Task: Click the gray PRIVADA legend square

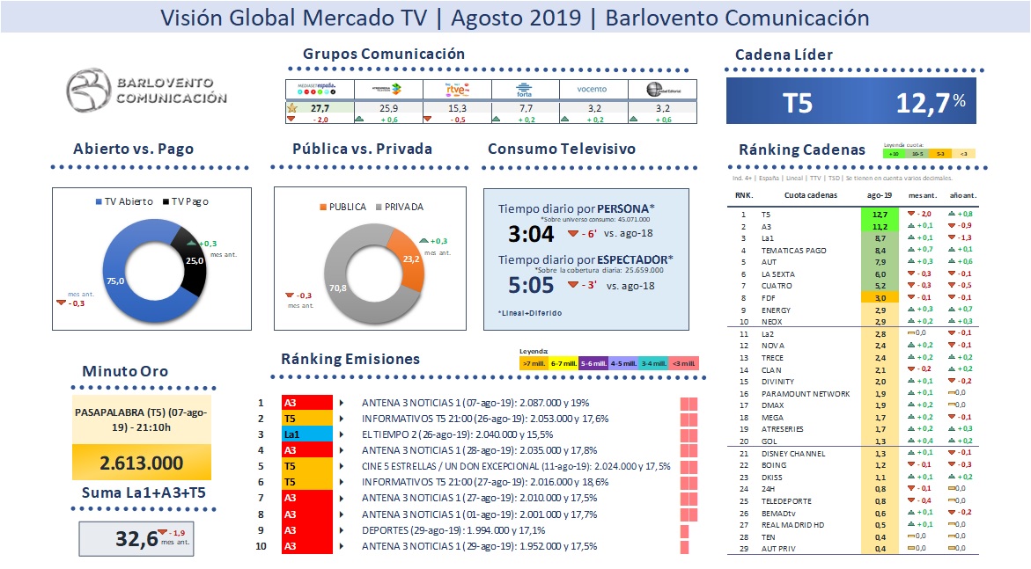Action: (x=379, y=207)
